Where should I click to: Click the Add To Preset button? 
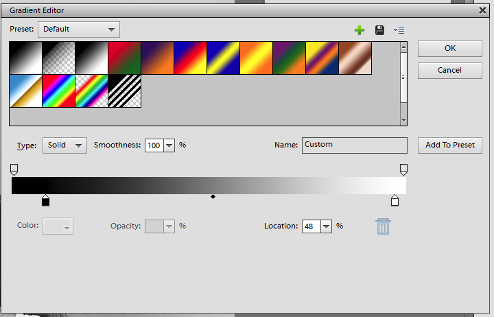[x=450, y=145]
